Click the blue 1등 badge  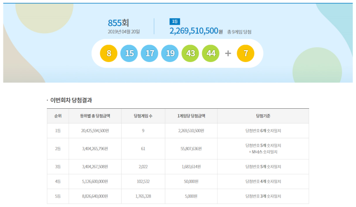[x=175, y=21]
